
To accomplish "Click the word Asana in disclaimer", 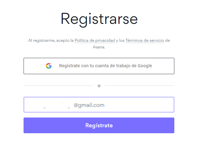I will pos(99,47).
